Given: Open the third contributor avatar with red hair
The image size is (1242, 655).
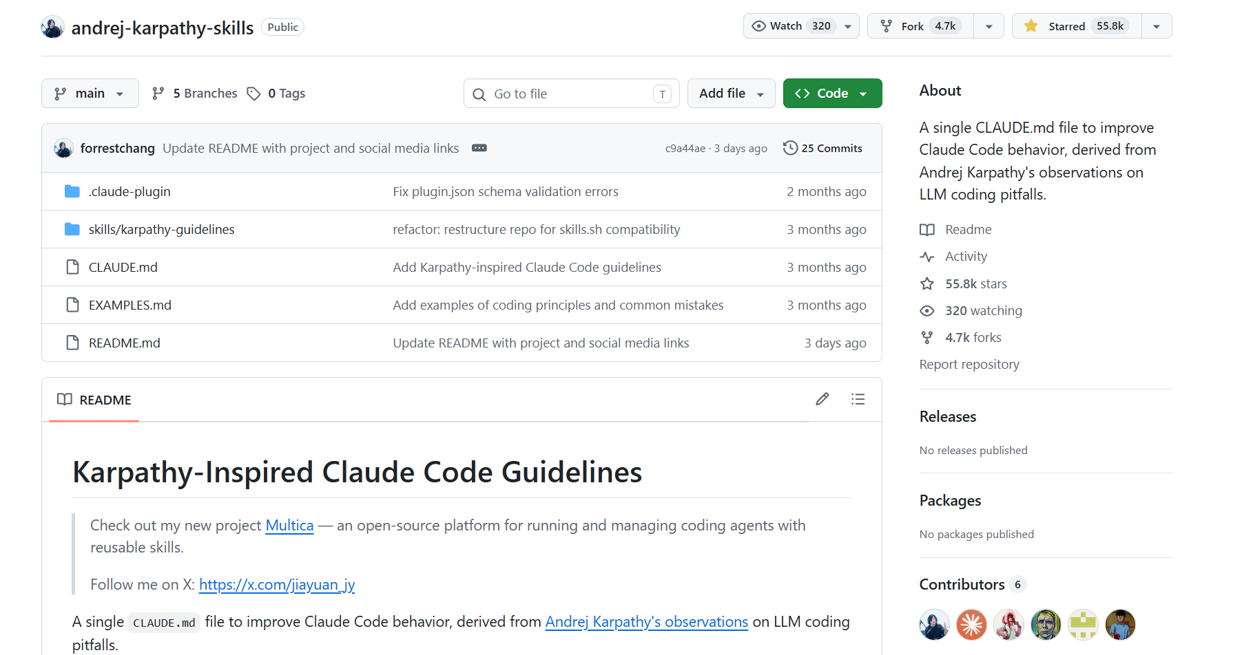Looking at the screenshot, I should (x=1008, y=625).
